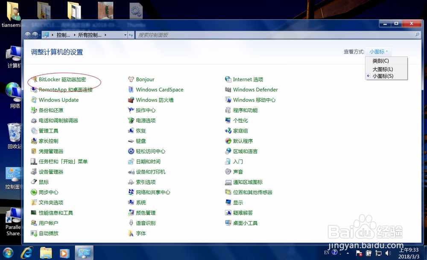Open the 文件夹选项 icon
This screenshot has height=260, width=427.
point(34,202)
